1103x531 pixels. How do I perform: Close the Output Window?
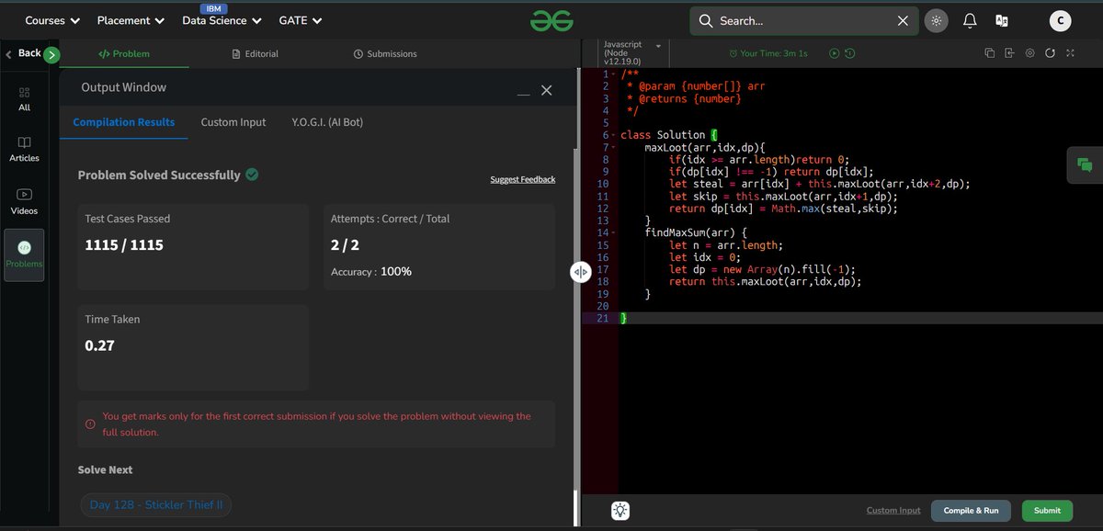pos(546,90)
